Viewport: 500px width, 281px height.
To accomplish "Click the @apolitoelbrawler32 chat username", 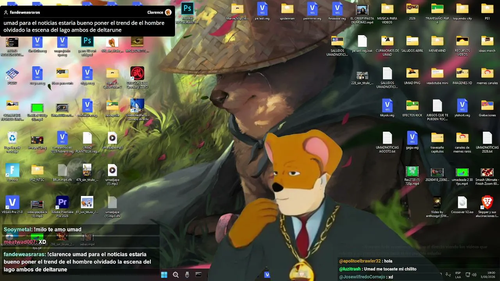I will coord(360,261).
